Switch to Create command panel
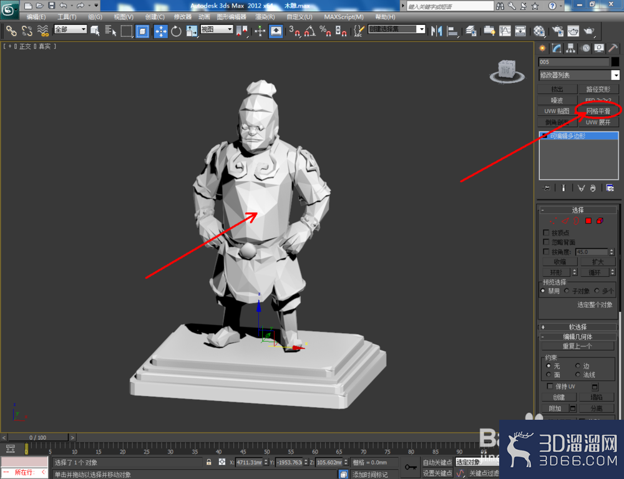624x479 pixels. tap(542, 48)
